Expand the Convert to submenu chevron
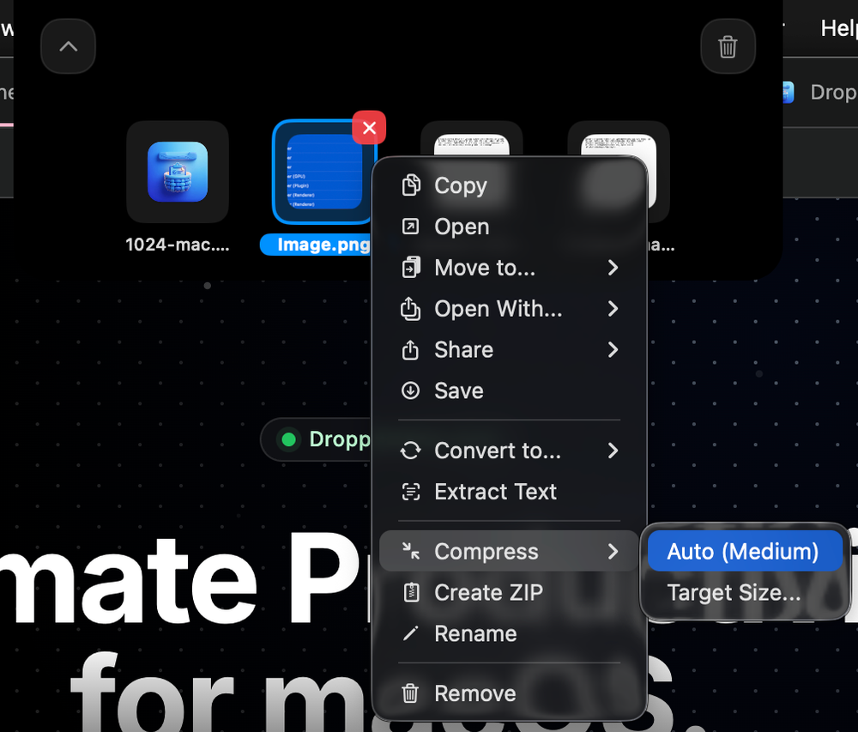 (x=613, y=451)
